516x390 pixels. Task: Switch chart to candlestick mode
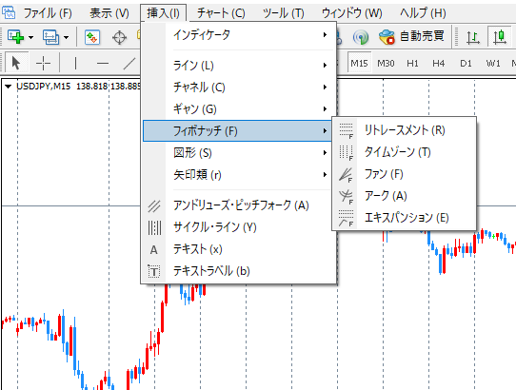pos(500,36)
